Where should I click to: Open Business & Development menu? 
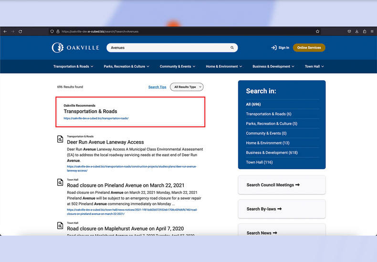[x=273, y=67]
